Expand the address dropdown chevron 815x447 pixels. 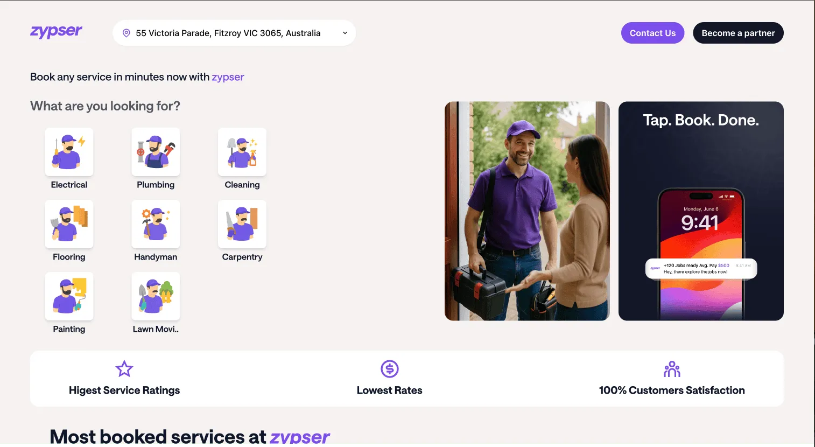coord(345,33)
